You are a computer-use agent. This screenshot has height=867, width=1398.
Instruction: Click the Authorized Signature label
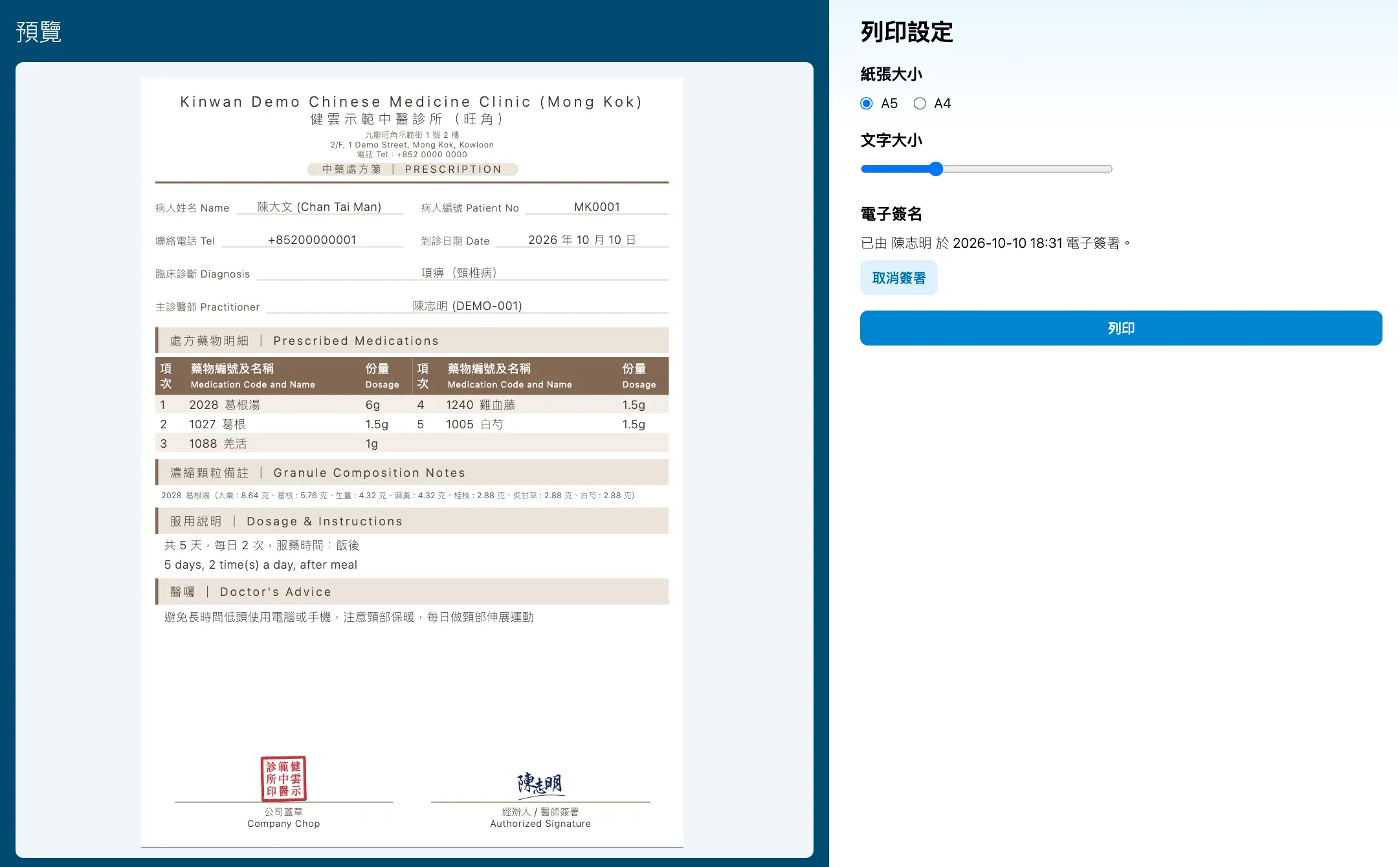[x=540, y=824]
